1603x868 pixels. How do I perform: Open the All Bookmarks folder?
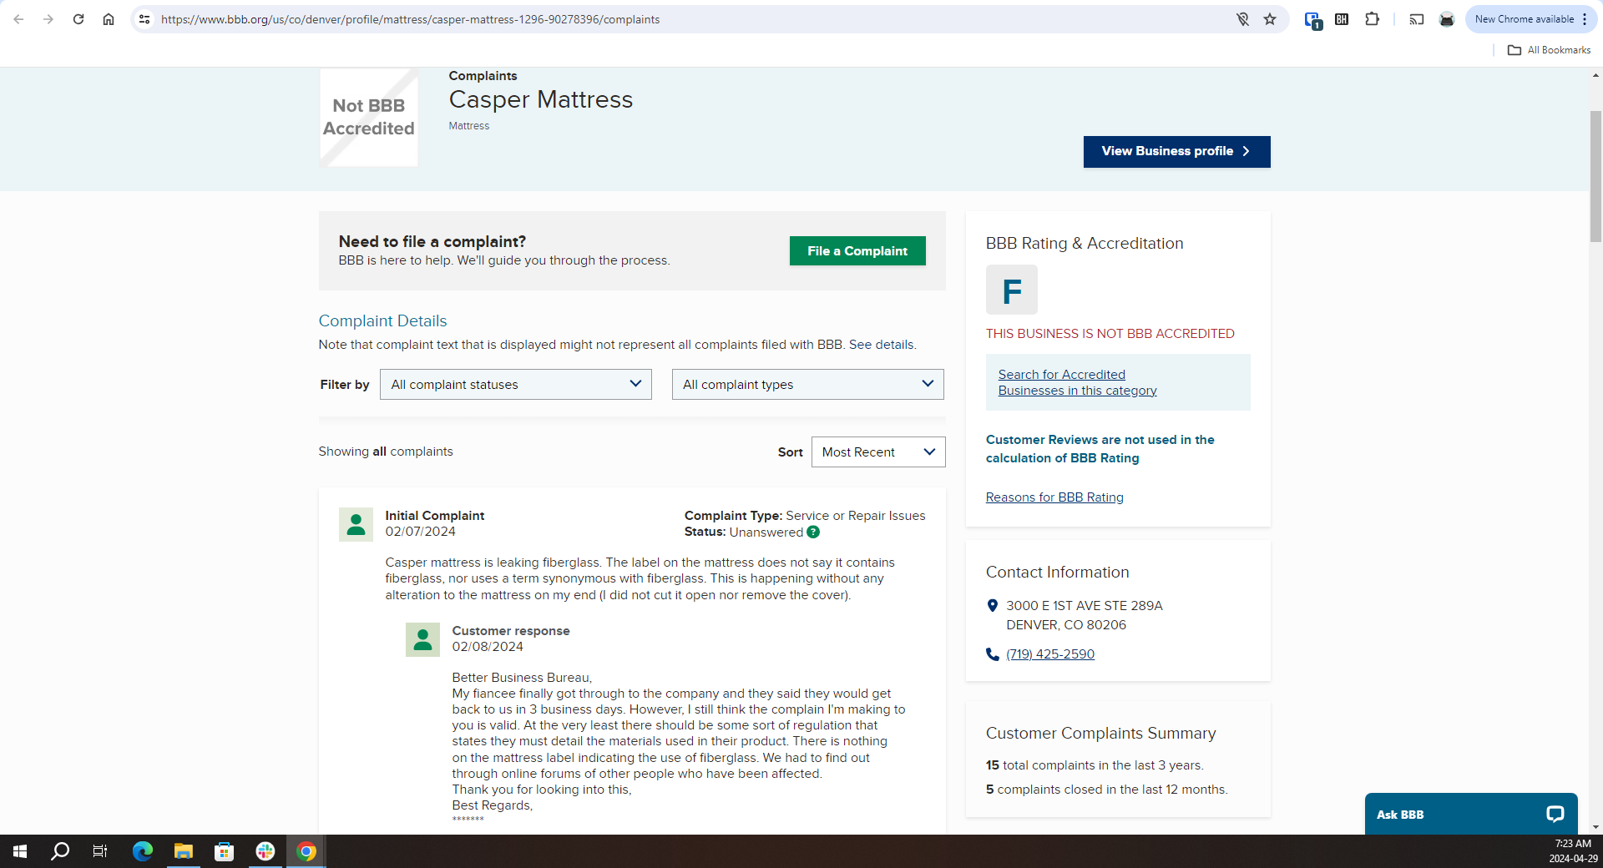click(1549, 50)
